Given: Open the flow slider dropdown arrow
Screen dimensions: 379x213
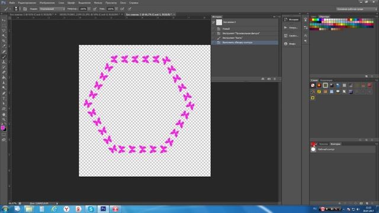Looking at the screenshot, I should point(117,9).
